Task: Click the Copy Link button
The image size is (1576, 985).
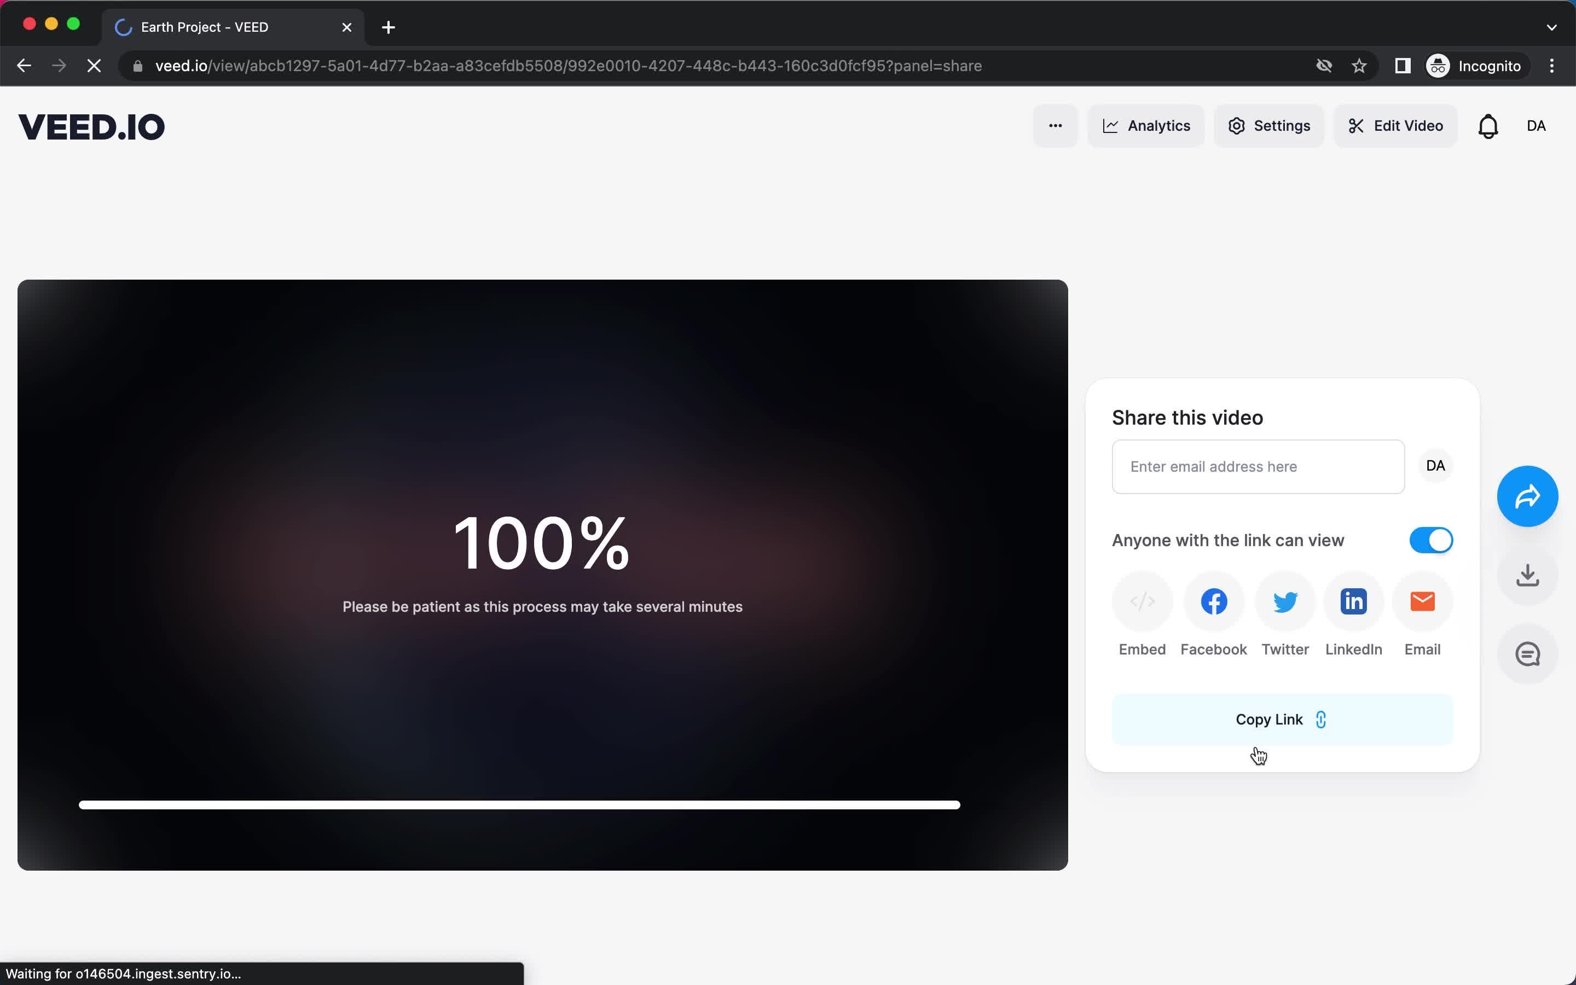Action: (1280, 720)
